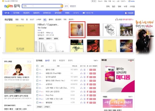
Task: Click headphone icon beside title track Hithot
Action: tap(52, 33)
